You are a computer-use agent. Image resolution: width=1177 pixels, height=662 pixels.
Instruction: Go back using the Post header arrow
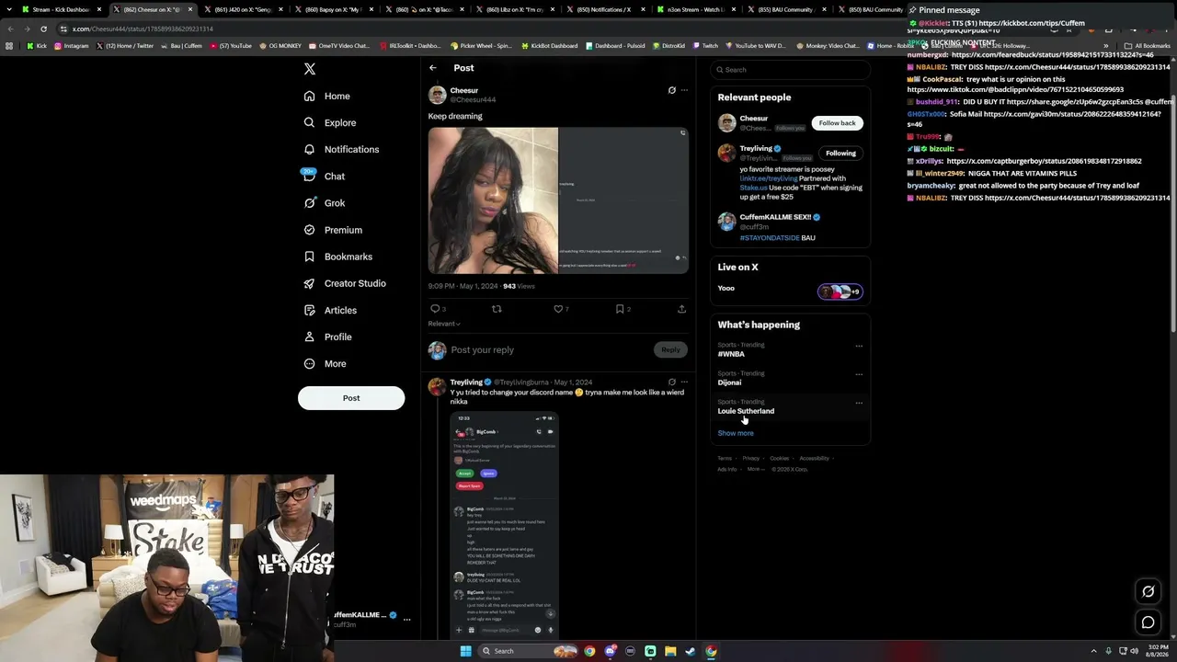[x=433, y=68]
